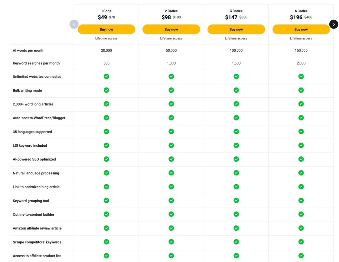339x262 pixels.
Task: Click 100,000 AI words value for 3 Codes
Action: pos(236,51)
